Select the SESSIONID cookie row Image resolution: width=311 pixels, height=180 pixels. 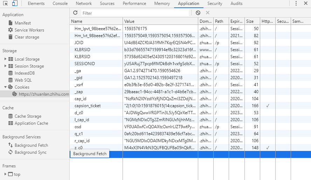191,64
